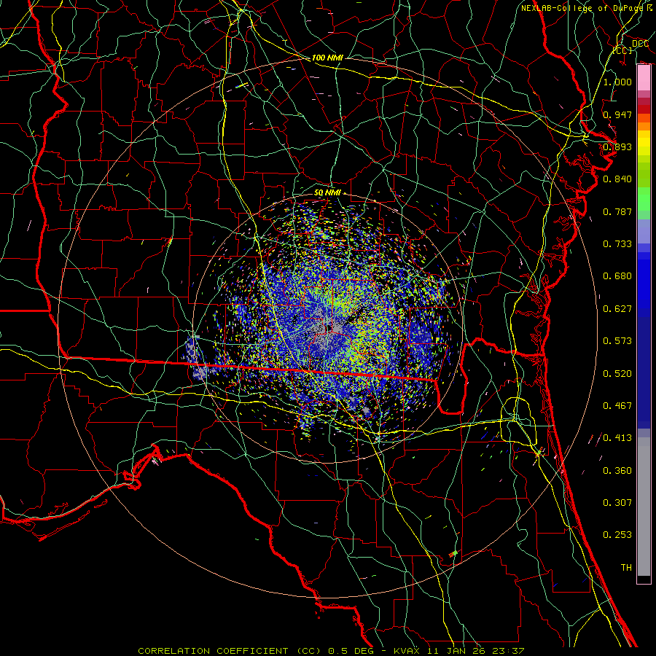
Task: Select the 0.413 scale value
Action: pyautogui.click(x=617, y=438)
